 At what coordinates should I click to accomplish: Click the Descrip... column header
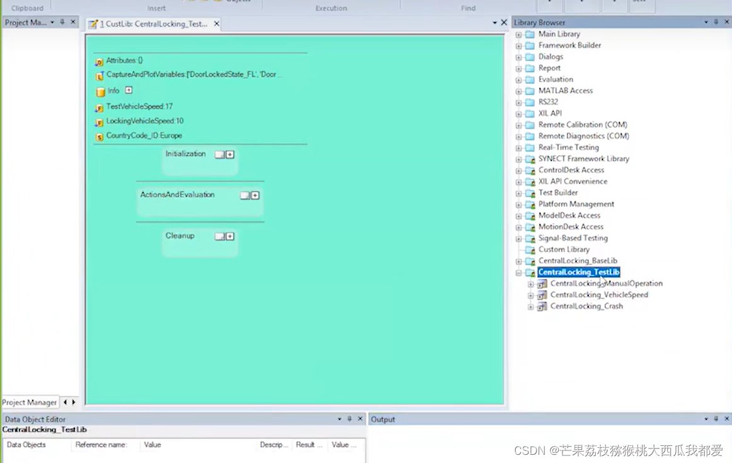click(x=274, y=445)
